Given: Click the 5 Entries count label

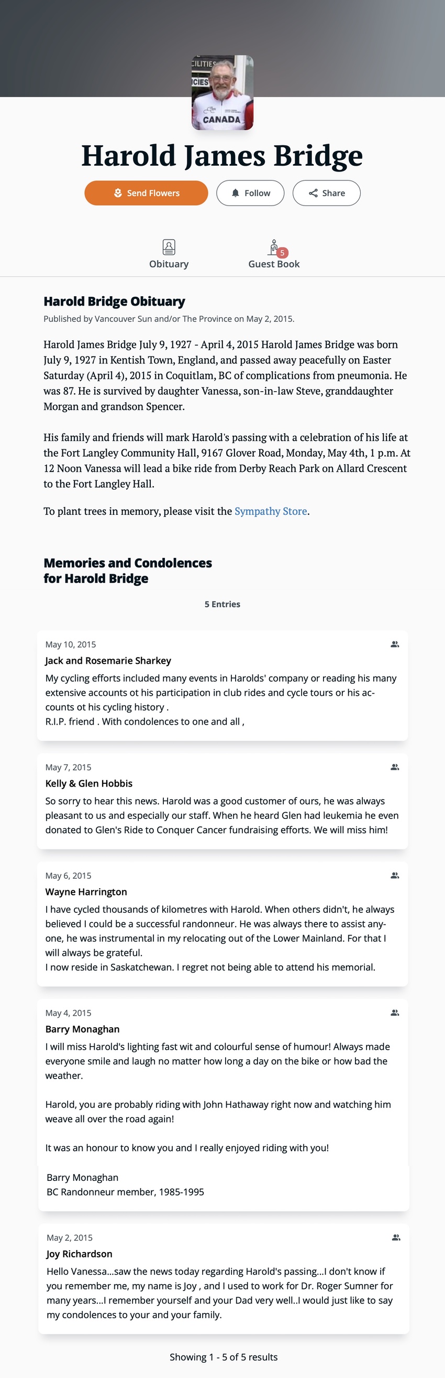Looking at the screenshot, I should tap(222, 604).
